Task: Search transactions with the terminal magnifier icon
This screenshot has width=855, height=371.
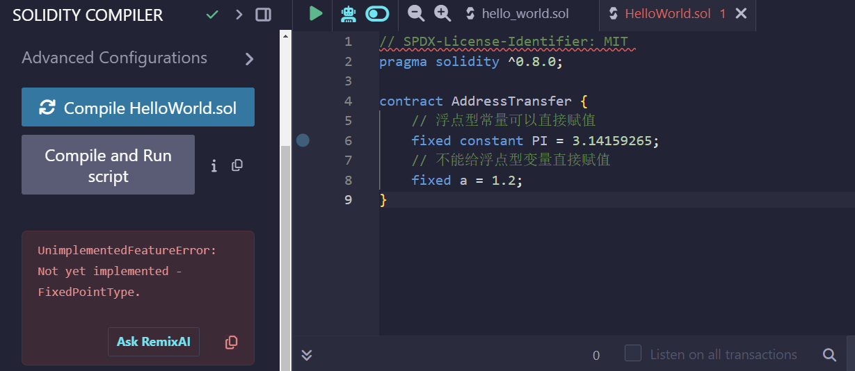Action: [829, 355]
